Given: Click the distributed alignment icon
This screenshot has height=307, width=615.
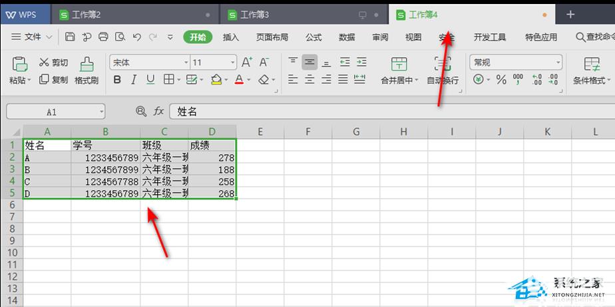Looking at the screenshot, I should coord(359,79).
